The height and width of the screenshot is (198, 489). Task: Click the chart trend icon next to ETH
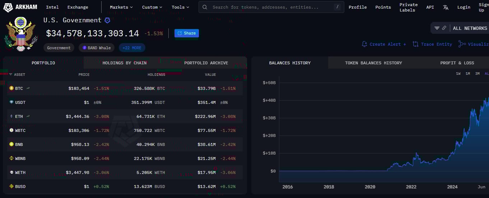coord(28,116)
